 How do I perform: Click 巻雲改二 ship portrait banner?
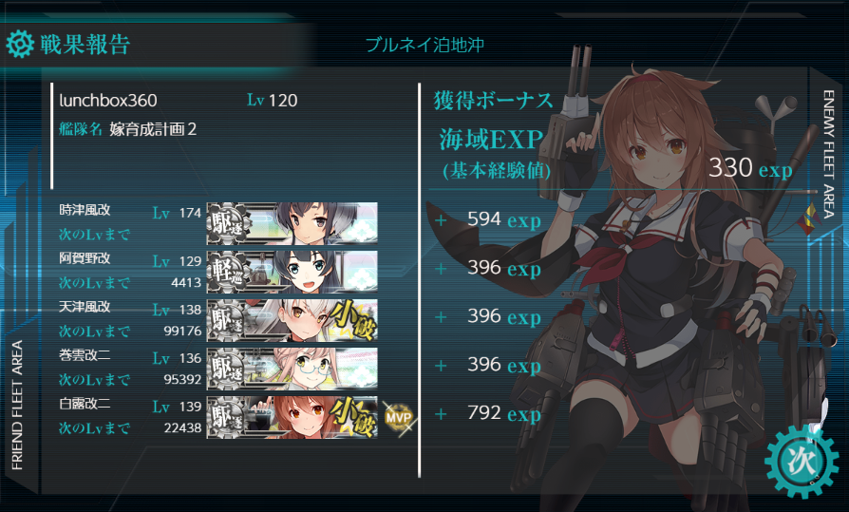292,369
